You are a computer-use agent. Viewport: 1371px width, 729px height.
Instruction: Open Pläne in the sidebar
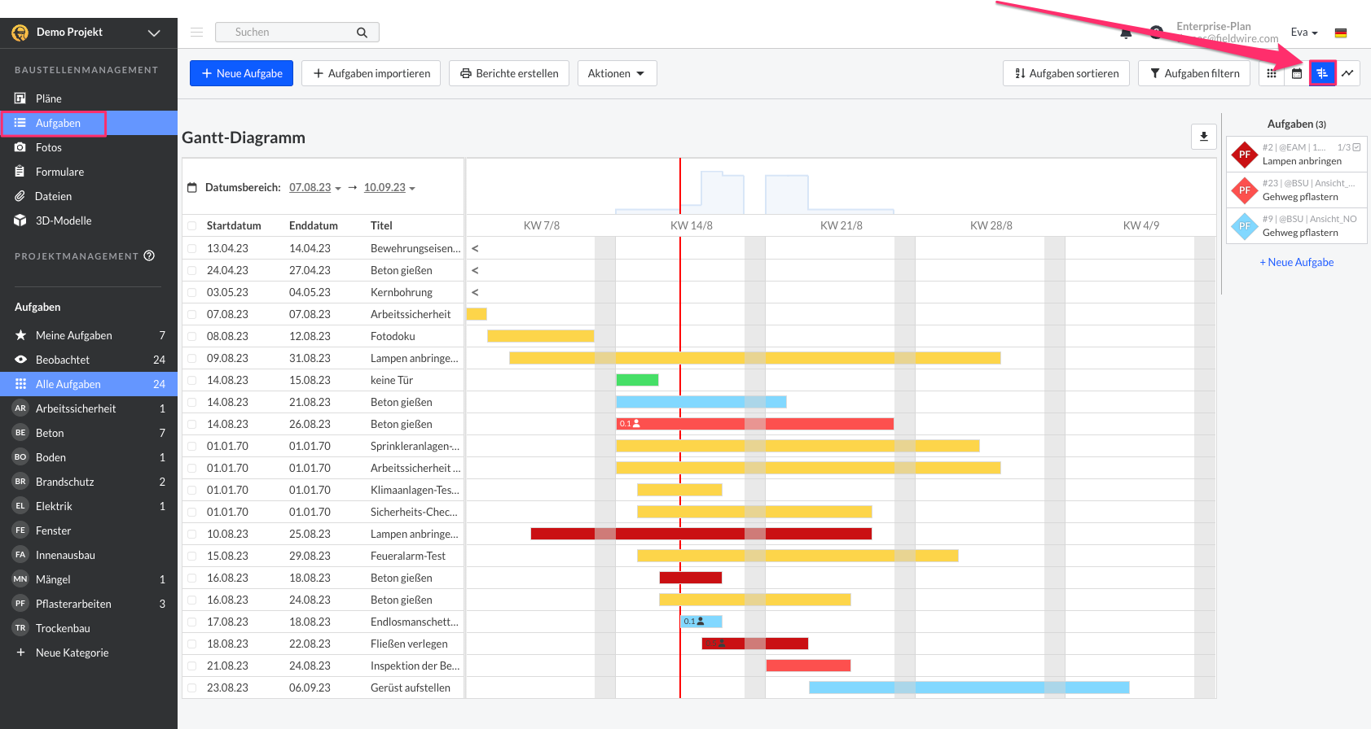(x=49, y=98)
